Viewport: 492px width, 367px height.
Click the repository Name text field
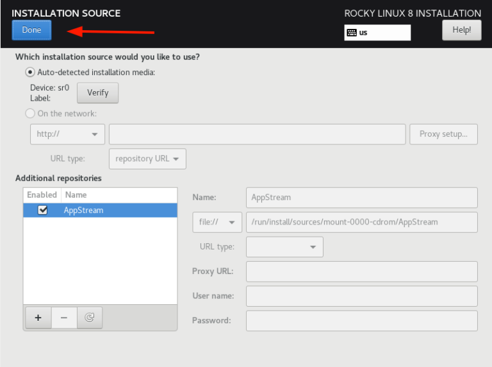click(361, 198)
